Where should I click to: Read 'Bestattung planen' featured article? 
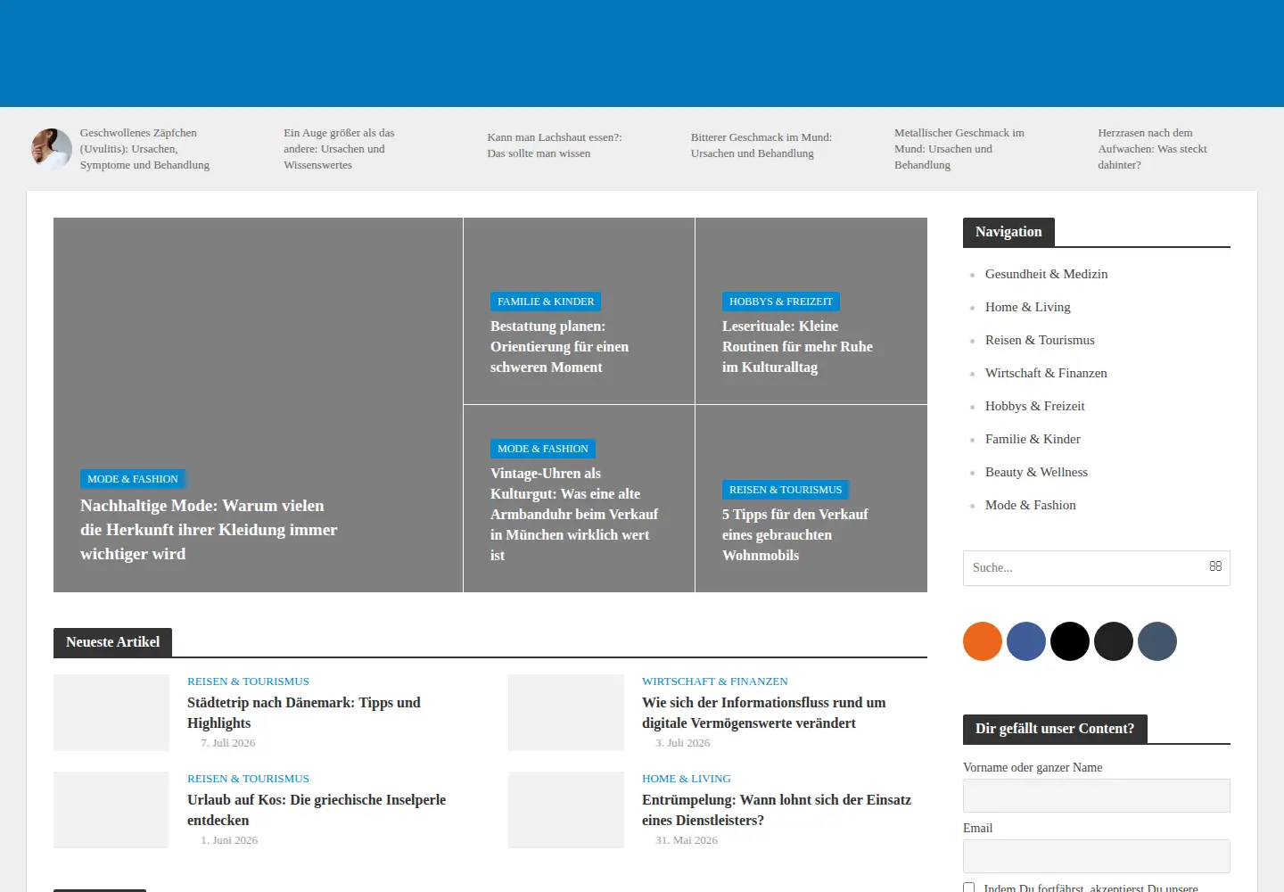[560, 347]
